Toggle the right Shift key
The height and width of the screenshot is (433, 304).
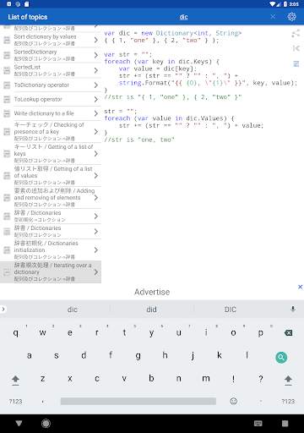pyautogui.click(x=288, y=380)
